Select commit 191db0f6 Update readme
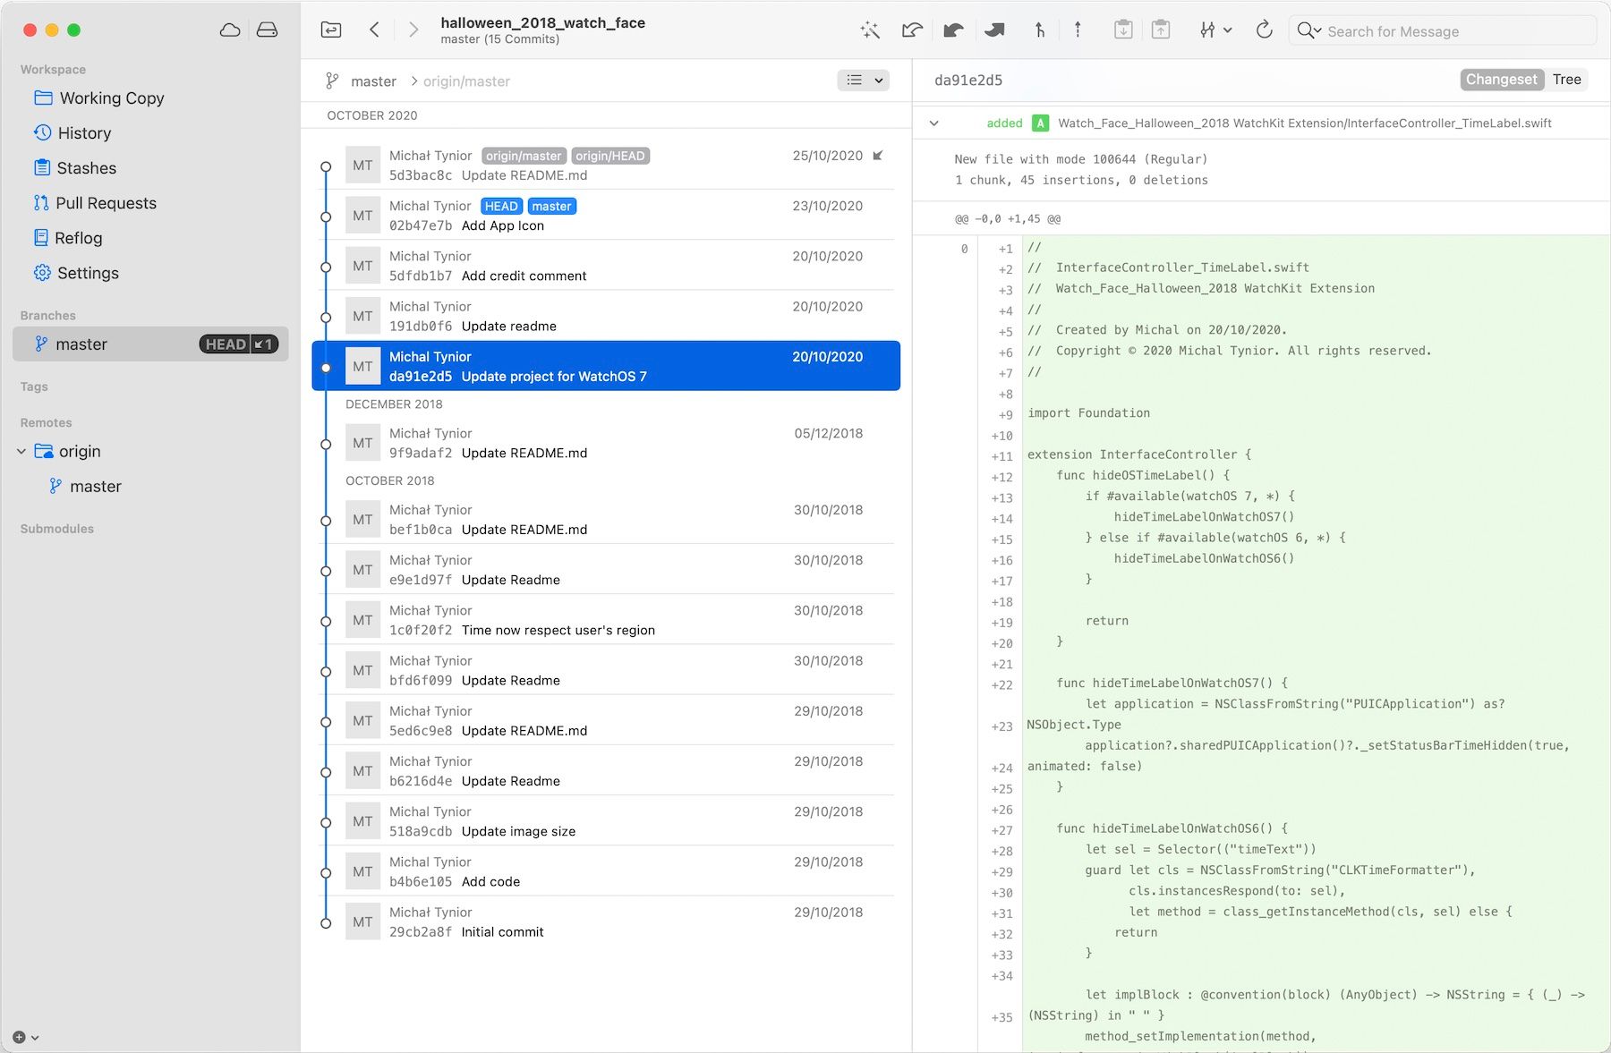 (x=606, y=315)
